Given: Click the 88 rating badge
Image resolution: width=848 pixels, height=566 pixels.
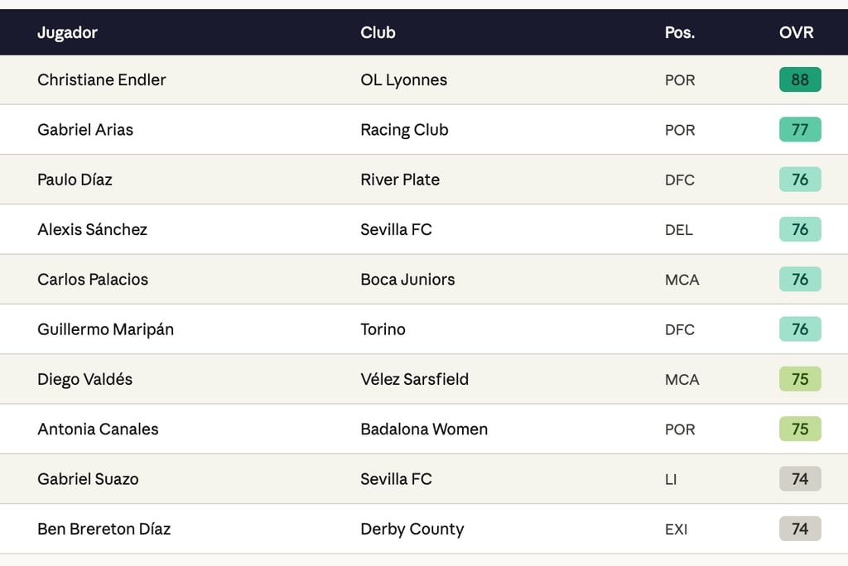Looking at the screenshot, I should [799, 80].
